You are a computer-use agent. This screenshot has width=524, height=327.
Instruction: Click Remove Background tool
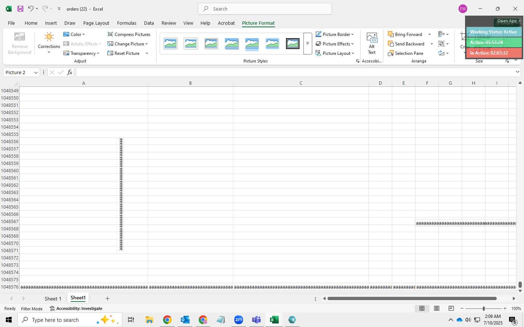click(20, 44)
